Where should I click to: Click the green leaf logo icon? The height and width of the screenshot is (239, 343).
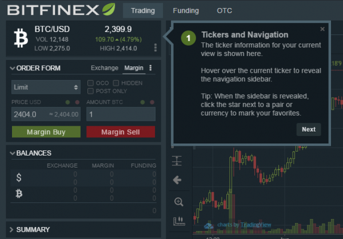point(109,9)
